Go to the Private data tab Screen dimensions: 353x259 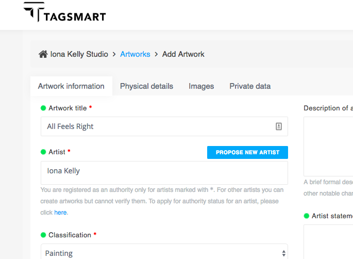[x=250, y=86]
